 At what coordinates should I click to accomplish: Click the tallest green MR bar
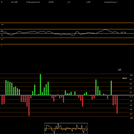coord(40,85)
